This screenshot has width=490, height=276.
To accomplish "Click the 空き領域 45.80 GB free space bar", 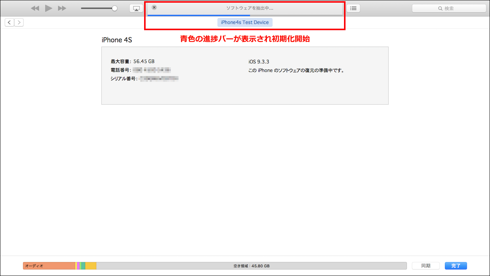I will 251,266.
